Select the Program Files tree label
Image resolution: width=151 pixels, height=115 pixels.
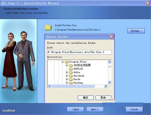(x=78, y=62)
